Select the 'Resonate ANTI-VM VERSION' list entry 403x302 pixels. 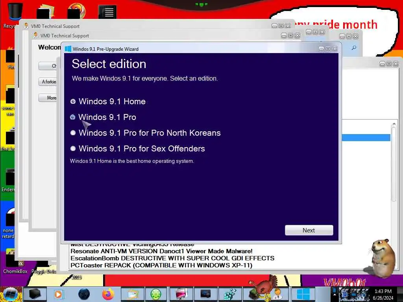pyautogui.click(x=161, y=251)
